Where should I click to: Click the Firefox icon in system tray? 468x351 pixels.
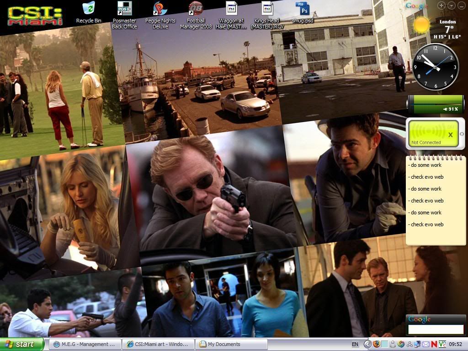click(377, 344)
